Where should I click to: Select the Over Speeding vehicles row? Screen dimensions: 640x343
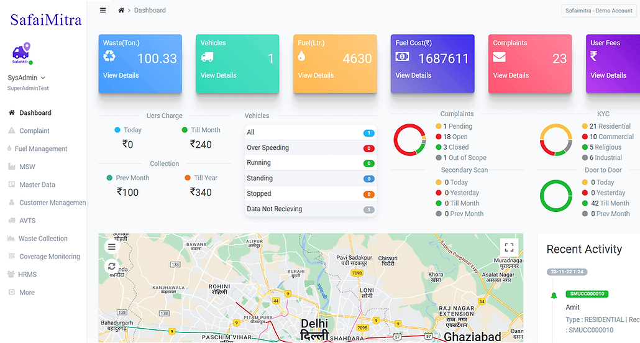pos(310,148)
